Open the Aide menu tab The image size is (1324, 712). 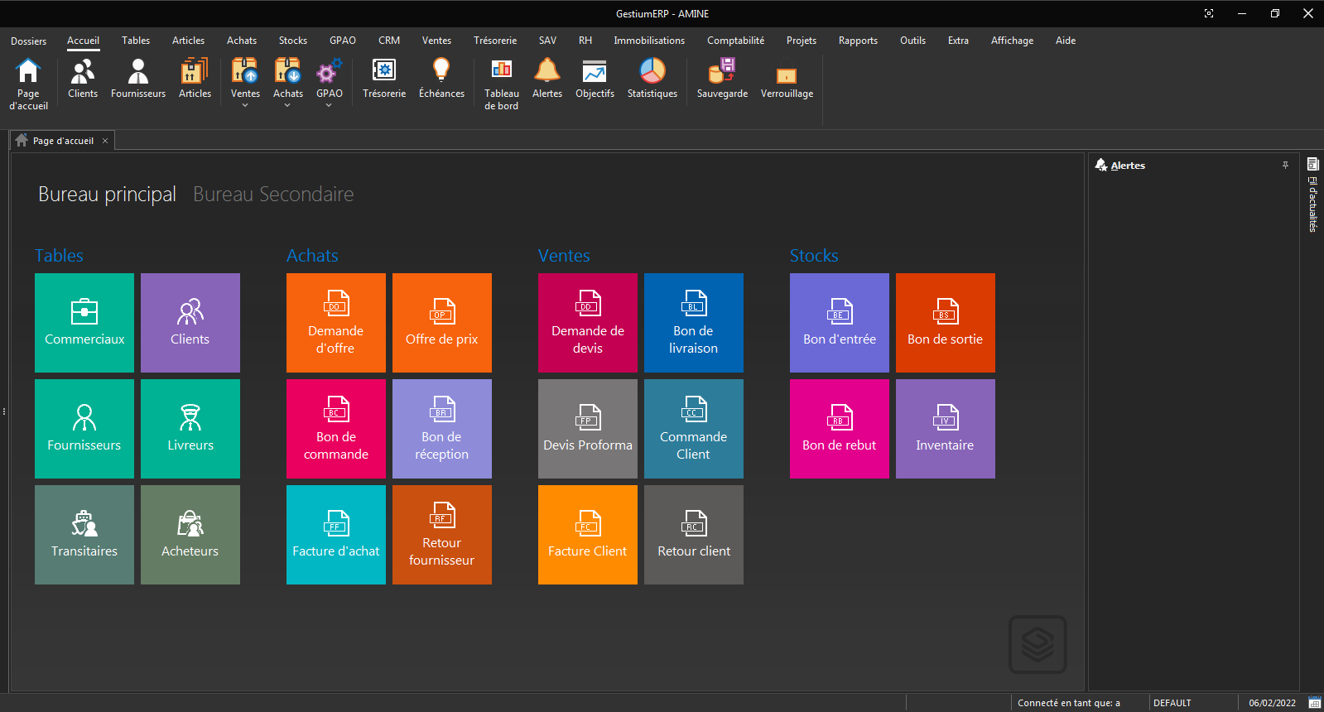point(1066,41)
